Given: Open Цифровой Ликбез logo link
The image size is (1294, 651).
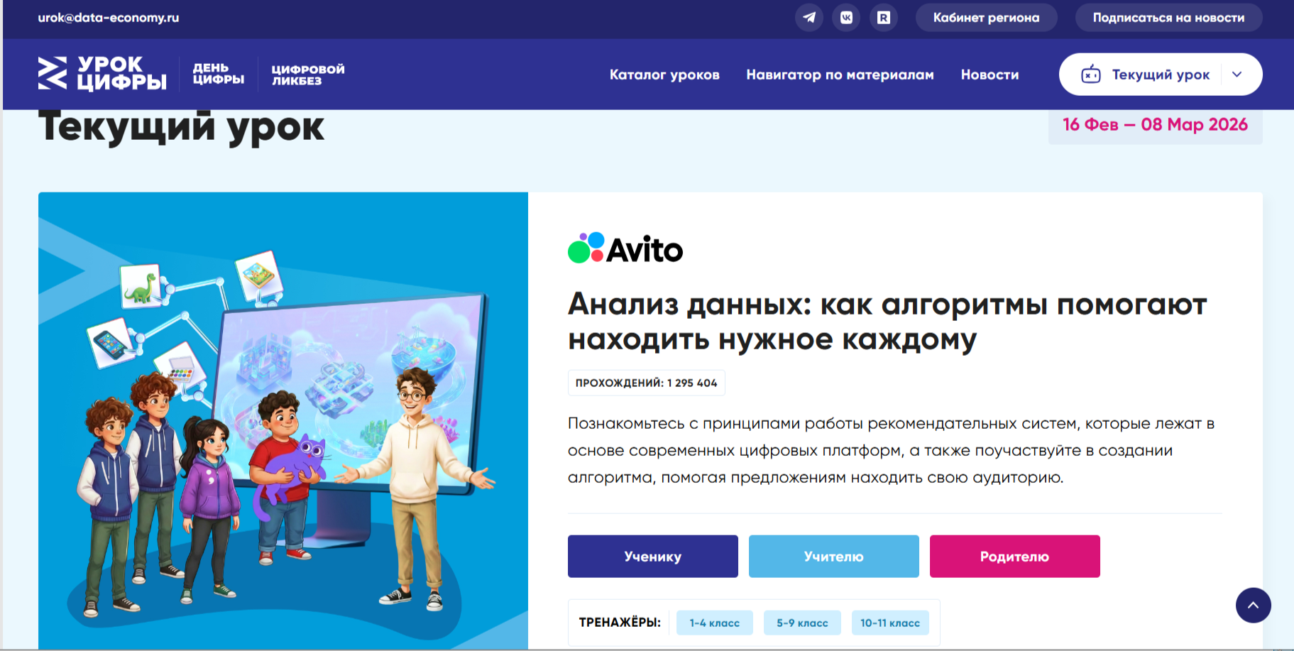Looking at the screenshot, I should pos(307,75).
